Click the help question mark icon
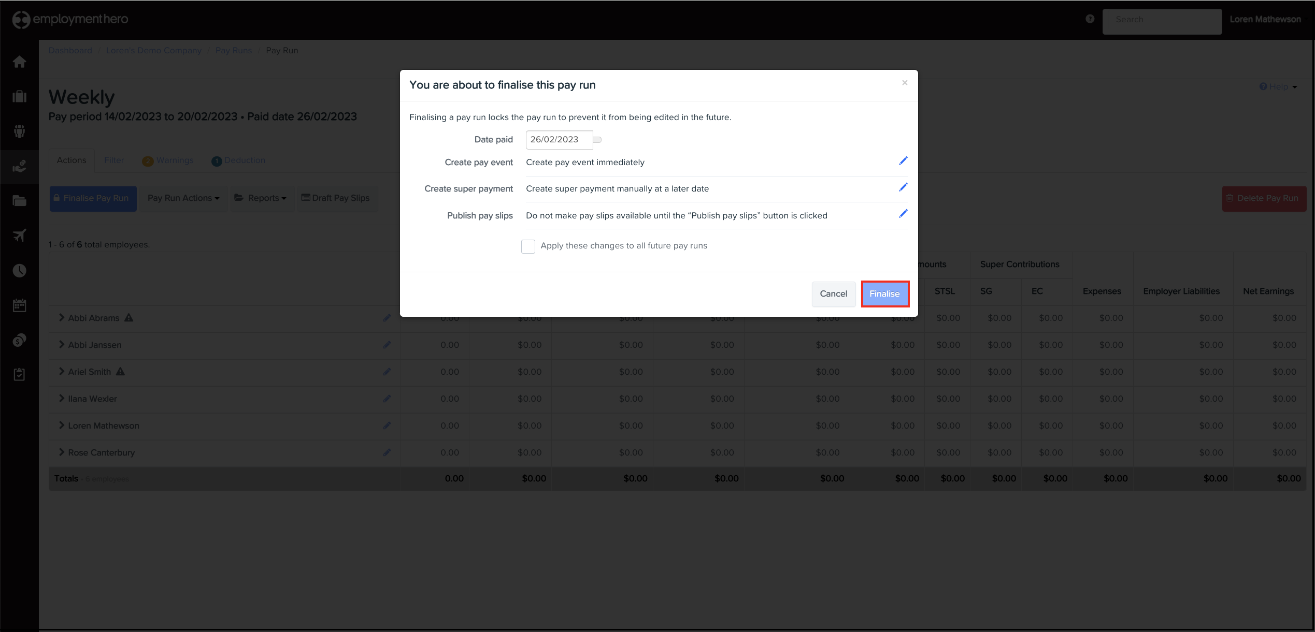 (x=1090, y=19)
